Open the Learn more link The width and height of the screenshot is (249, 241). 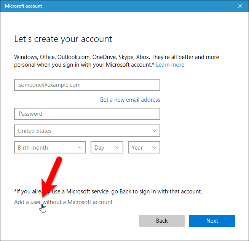[170, 65]
